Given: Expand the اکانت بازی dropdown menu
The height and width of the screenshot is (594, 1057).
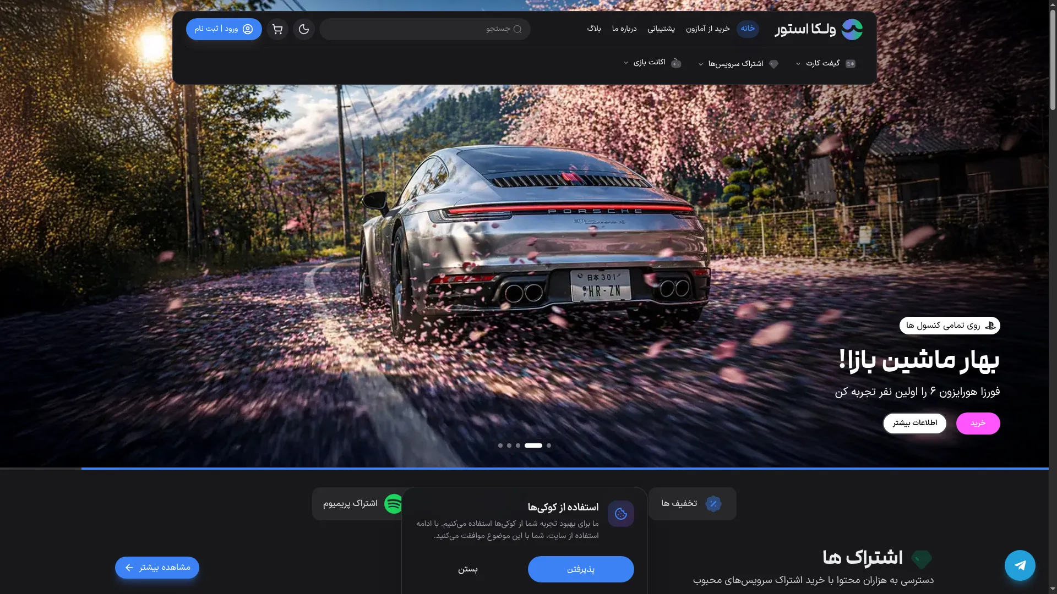Looking at the screenshot, I should (x=652, y=63).
